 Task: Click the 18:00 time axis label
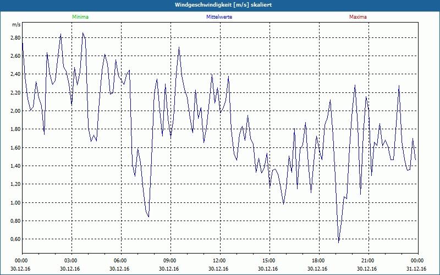(320, 261)
